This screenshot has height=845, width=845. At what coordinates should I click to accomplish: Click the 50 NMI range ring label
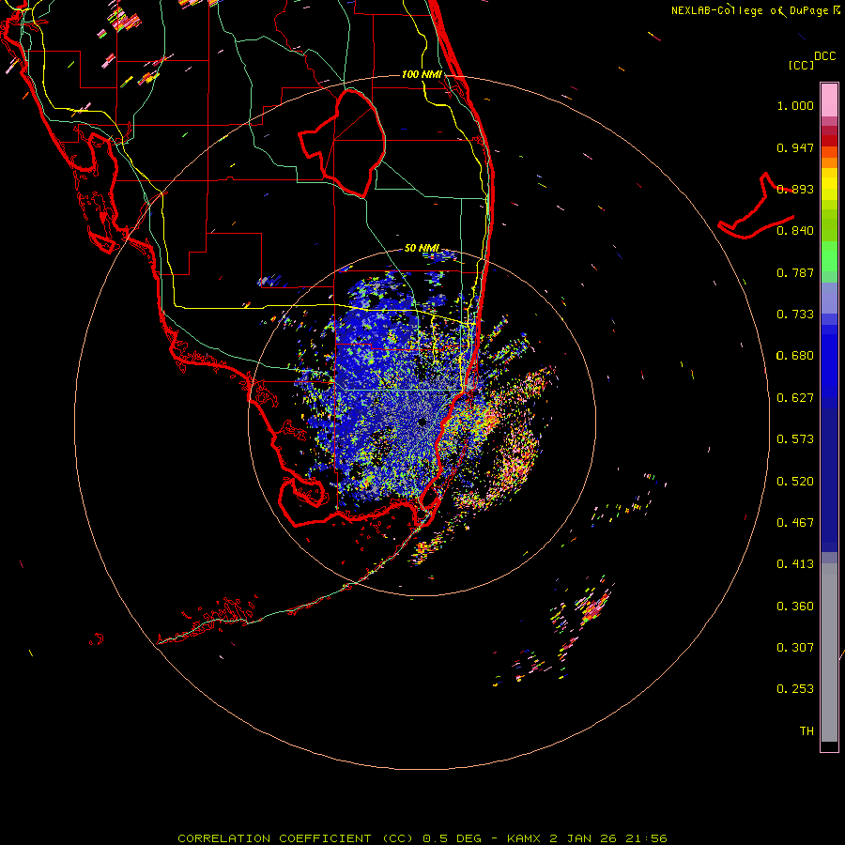422,248
